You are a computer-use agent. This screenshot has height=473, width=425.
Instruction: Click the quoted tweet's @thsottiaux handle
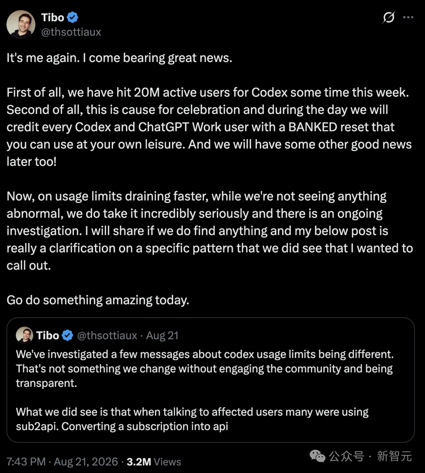pos(107,335)
